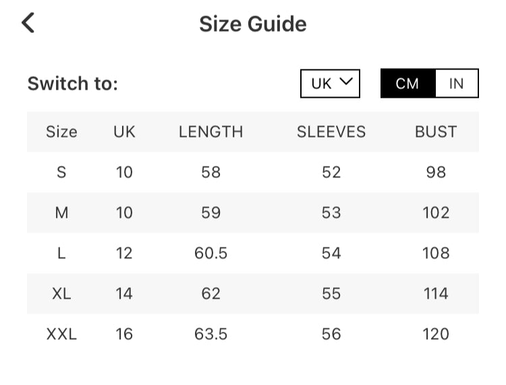Click the sleeves value 55
This screenshot has width=506, height=385.
[331, 293]
